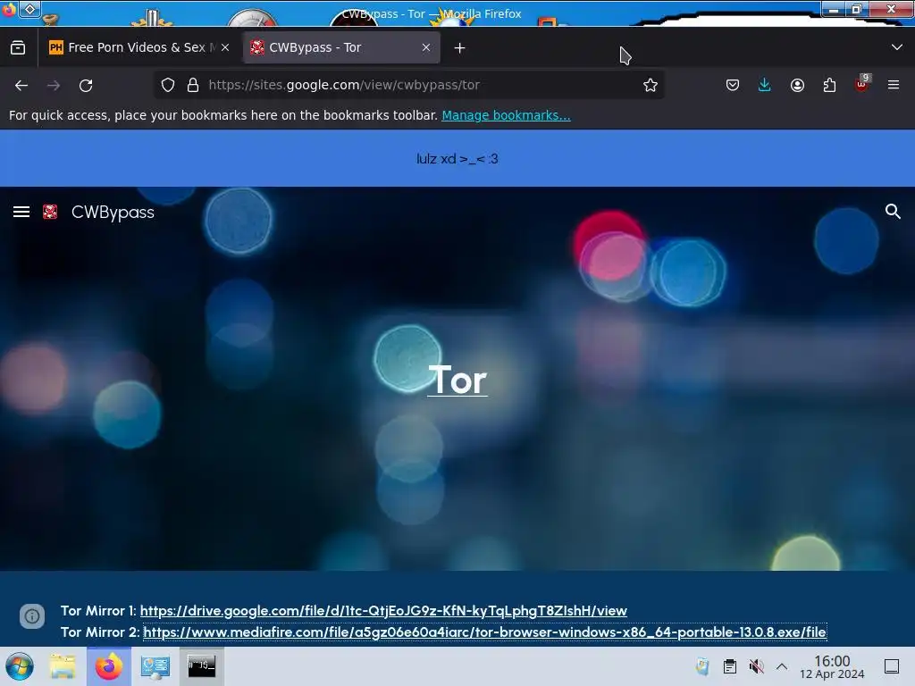Open the site search magnifier
Viewport: 915px width, 686px height.
tap(893, 211)
